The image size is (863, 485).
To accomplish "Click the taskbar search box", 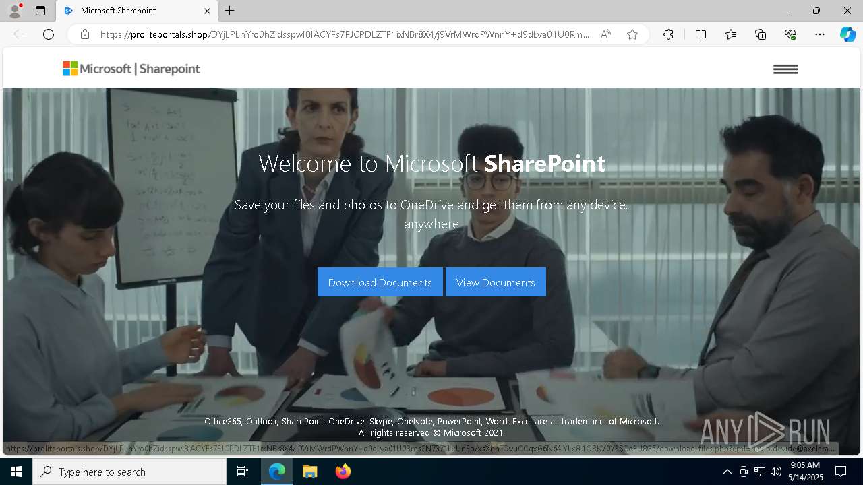I will (x=129, y=472).
